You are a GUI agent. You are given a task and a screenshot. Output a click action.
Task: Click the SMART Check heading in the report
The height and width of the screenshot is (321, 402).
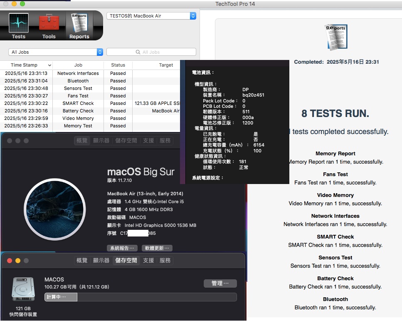point(335,237)
